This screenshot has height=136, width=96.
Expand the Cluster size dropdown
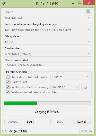(x=48, y=54)
